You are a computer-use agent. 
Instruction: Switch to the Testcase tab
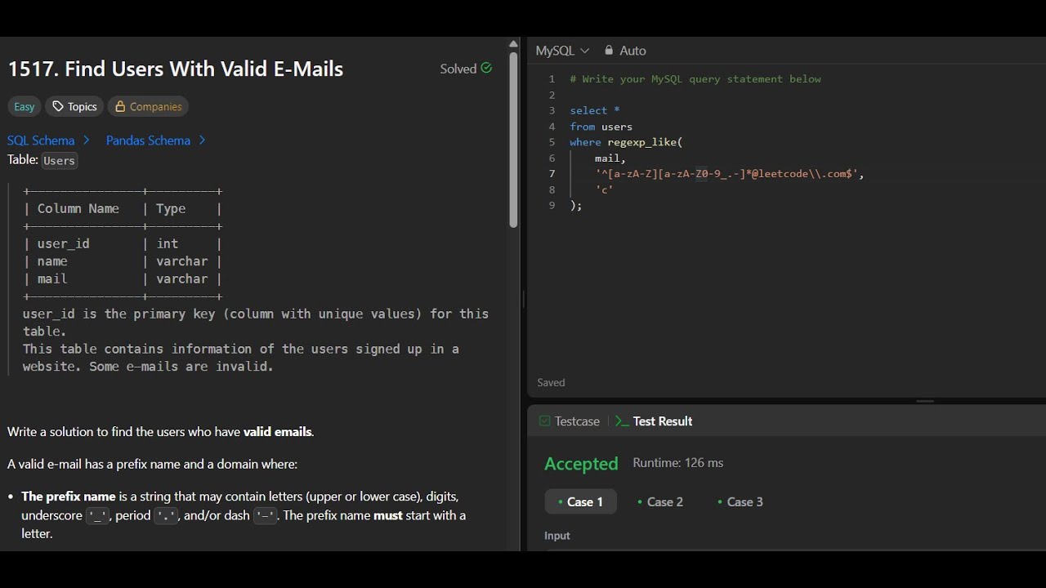tap(570, 421)
